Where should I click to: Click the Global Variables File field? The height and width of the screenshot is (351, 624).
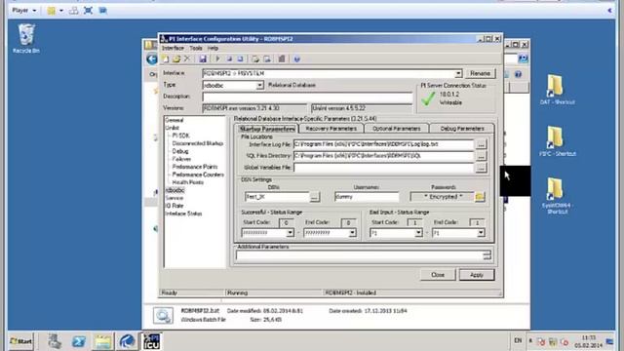click(383, 168)
